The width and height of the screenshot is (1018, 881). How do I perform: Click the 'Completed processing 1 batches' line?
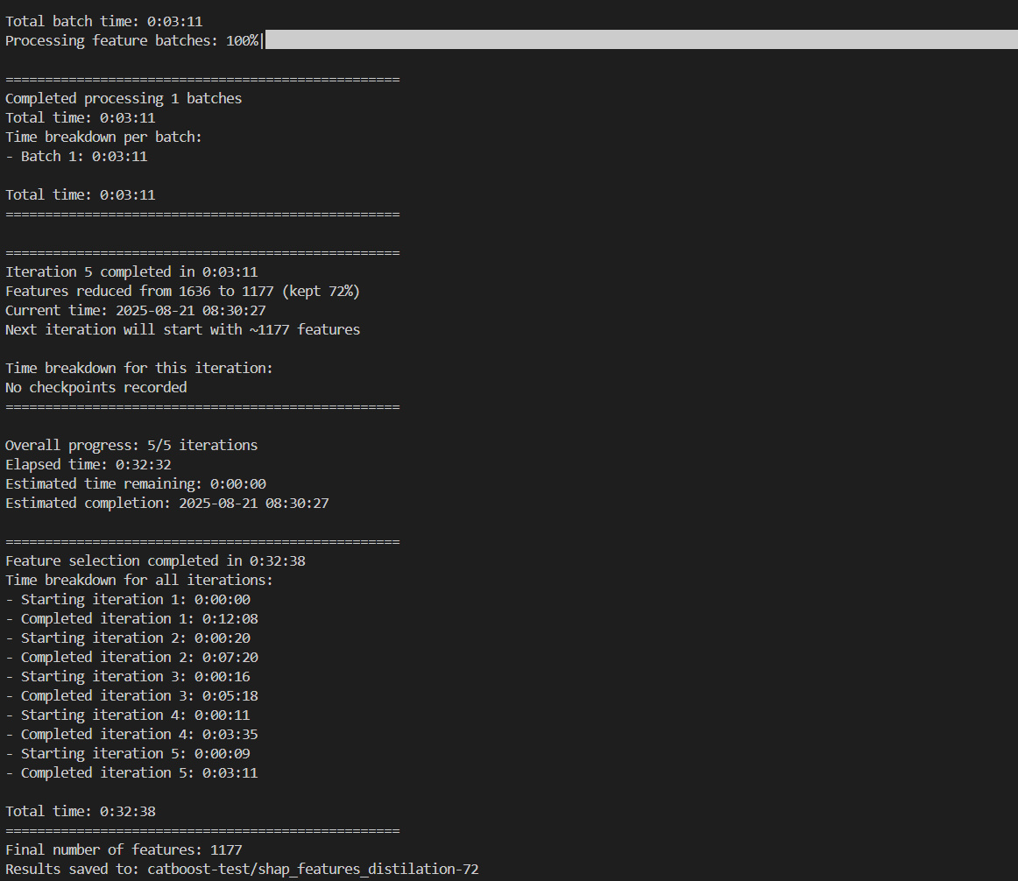124,98
